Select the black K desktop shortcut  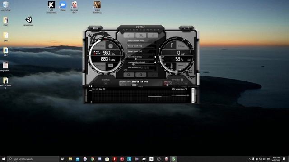(x=51, y=7)
